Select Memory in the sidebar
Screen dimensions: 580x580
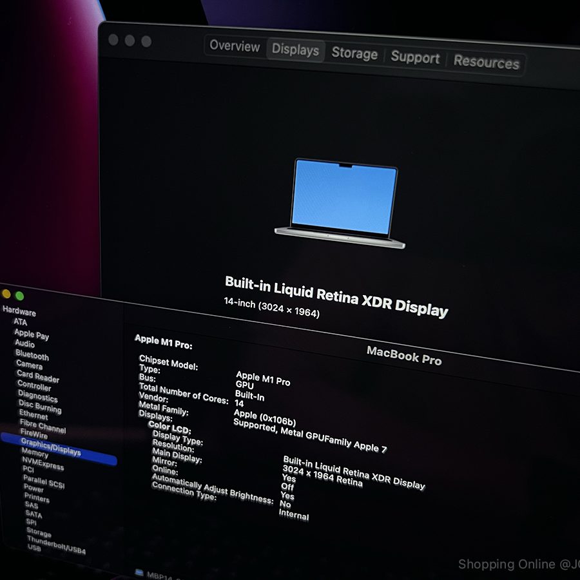click(x=35, y=452)
